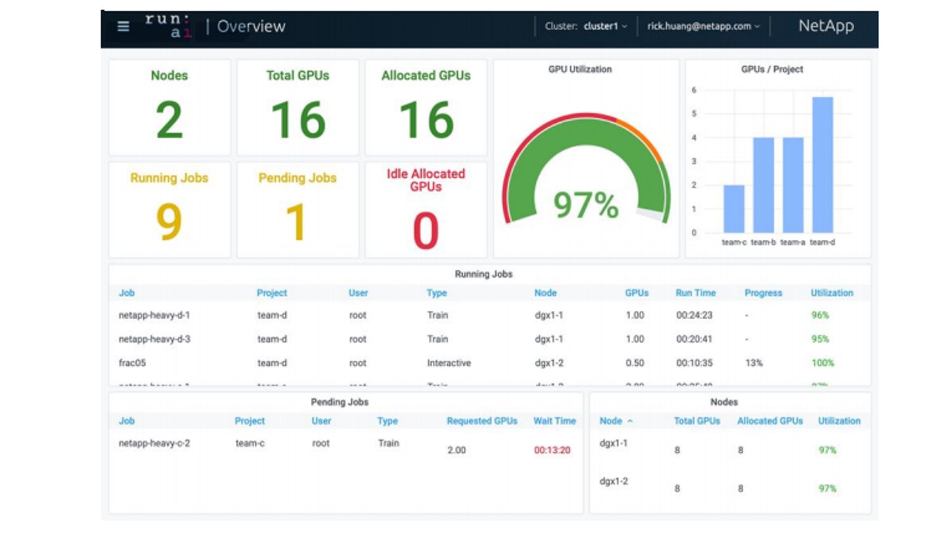Click the team-b bar in chart
Viewport: 952px width, 533px height.
763,185
